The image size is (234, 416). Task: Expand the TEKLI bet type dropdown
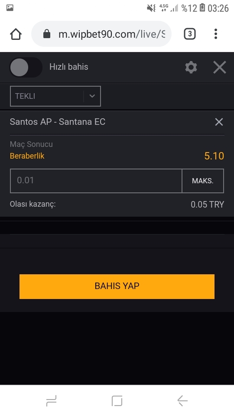pos(55,96)
